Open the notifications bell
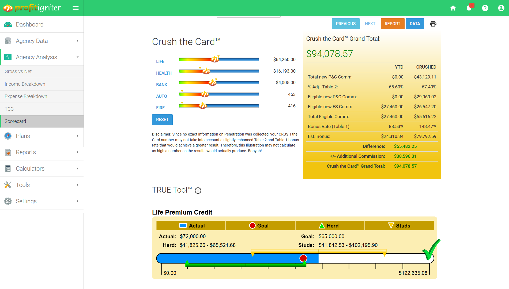The width and height of the screenshot is (509, 289). [x=469, y=8]
